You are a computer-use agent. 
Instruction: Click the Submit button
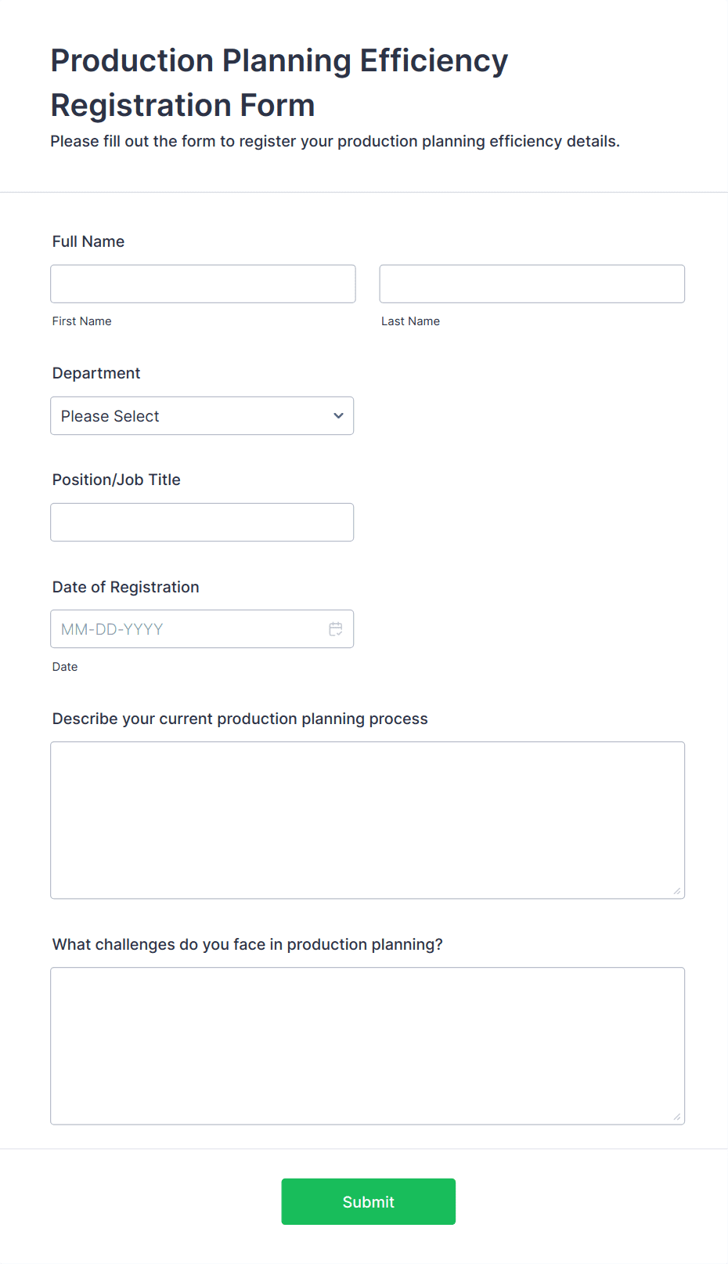click(368, 1201)
